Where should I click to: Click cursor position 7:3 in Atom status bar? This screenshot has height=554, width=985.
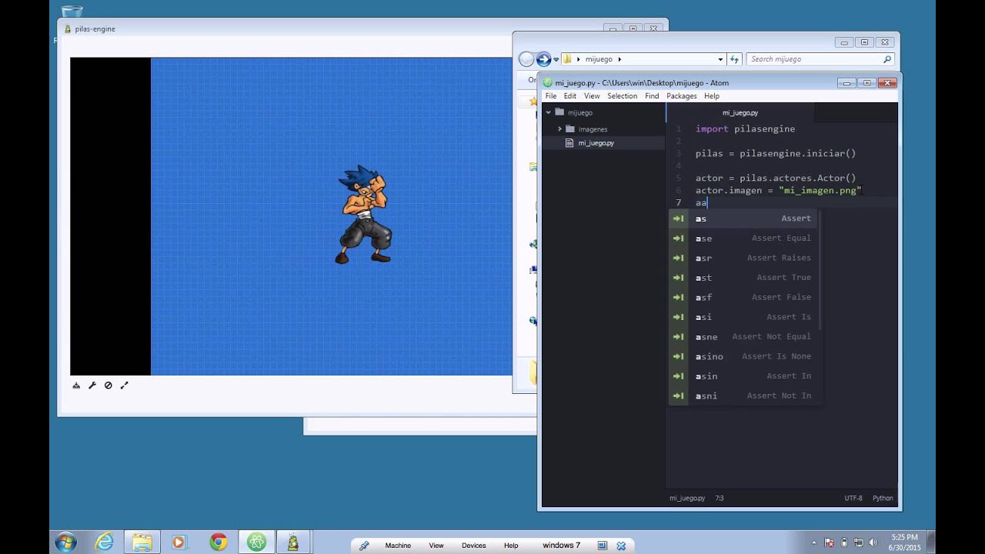tap(720, 498)
